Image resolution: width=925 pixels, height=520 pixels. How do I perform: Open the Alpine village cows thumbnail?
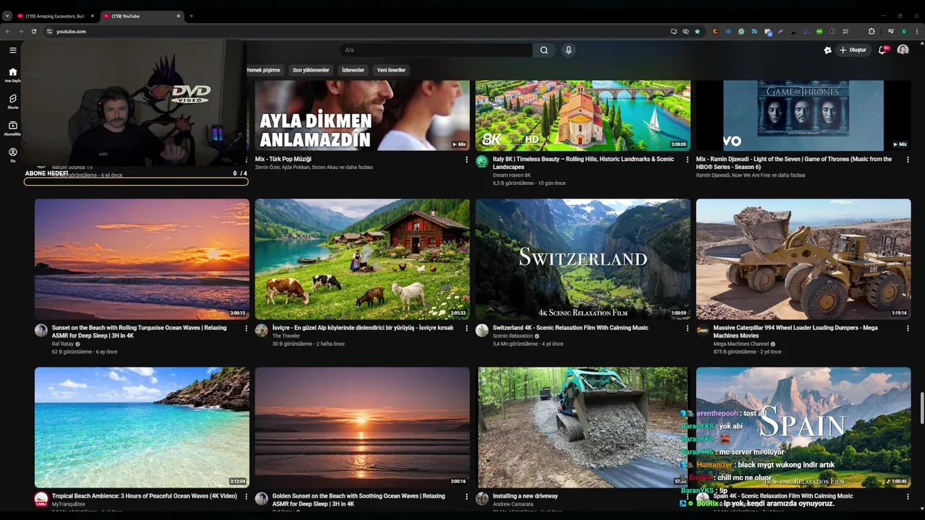(362, 259)
